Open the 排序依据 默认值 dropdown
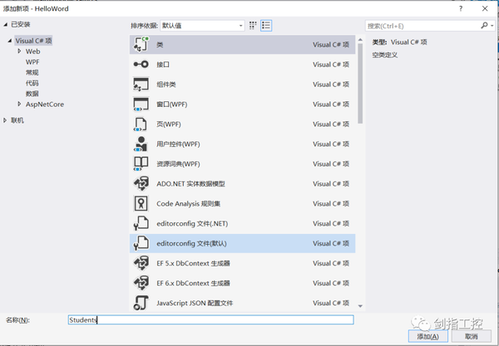The height and width of the screenshot is (346, 499). 202,26
